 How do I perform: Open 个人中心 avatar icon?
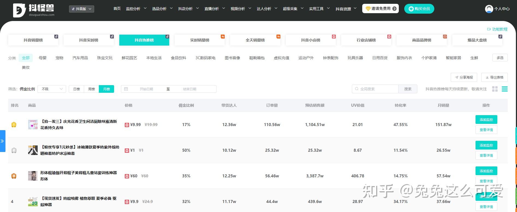point(489,9)
